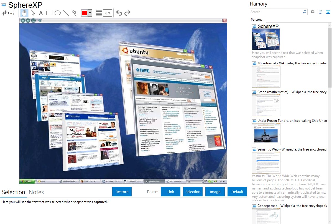Click the 'Vastness: The World Wide Web' description text

coord(289,188)
